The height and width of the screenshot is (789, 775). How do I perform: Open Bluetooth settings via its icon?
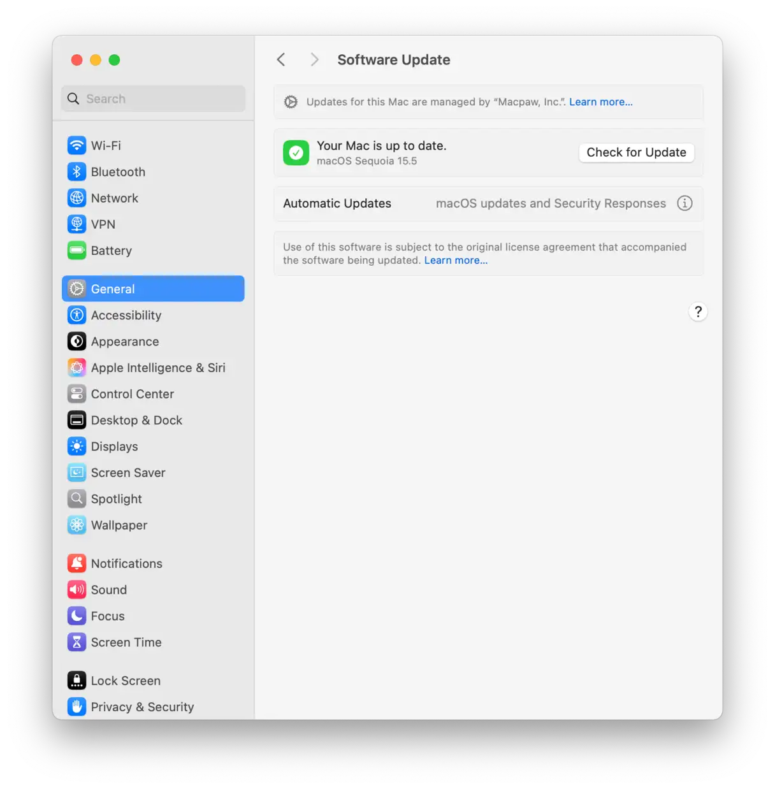point(76,171)
